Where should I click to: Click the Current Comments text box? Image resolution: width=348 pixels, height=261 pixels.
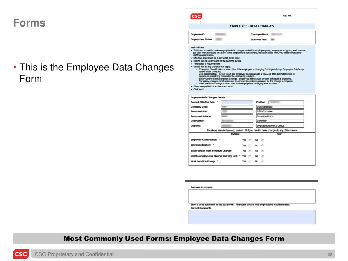click(252, 217)
